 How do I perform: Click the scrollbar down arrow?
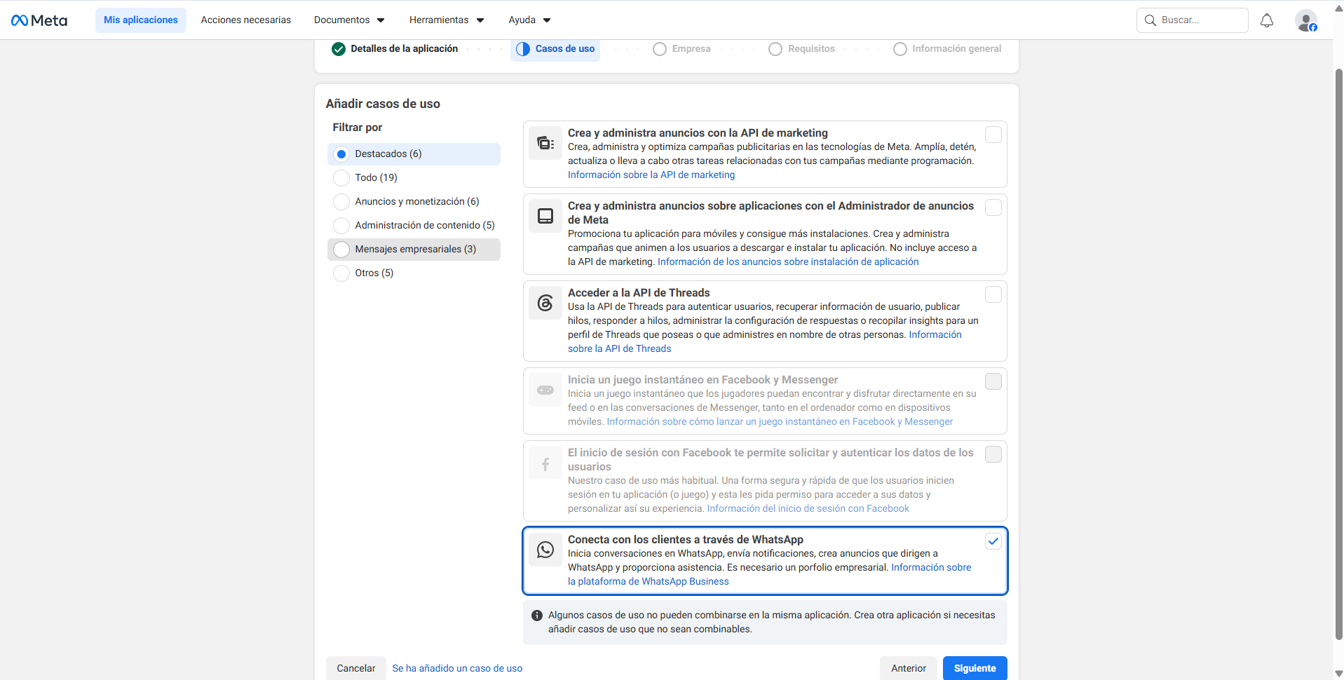pyautogui.click(x=1338, y=674)
